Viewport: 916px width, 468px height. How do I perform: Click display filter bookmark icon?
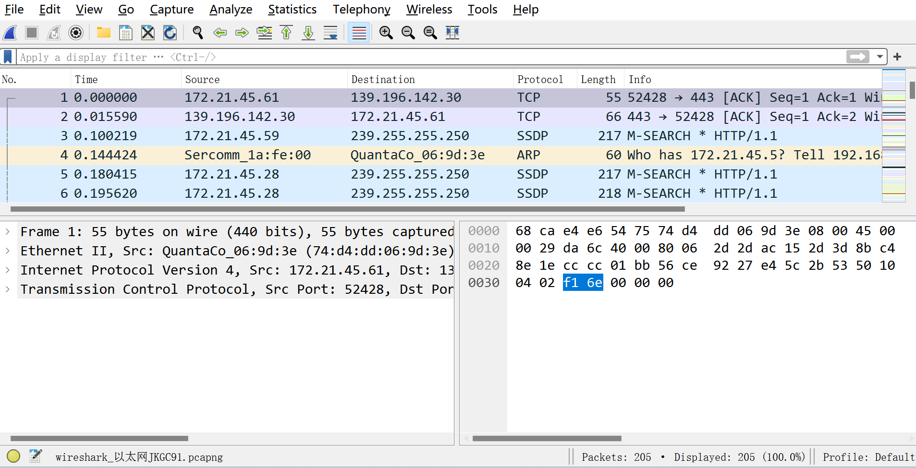pyautogui.click(x=8, y=57)
